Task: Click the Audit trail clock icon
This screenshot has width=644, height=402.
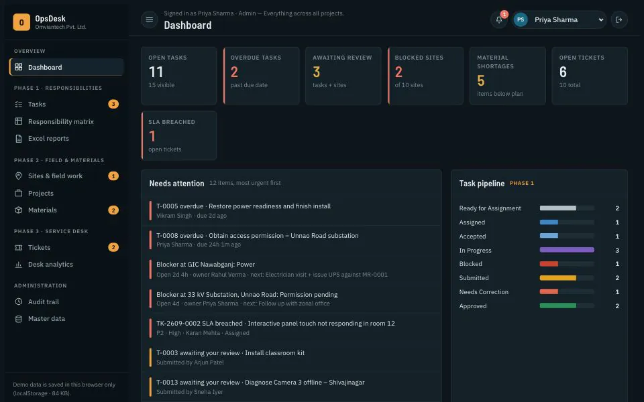Action: [x=19, y=302]
